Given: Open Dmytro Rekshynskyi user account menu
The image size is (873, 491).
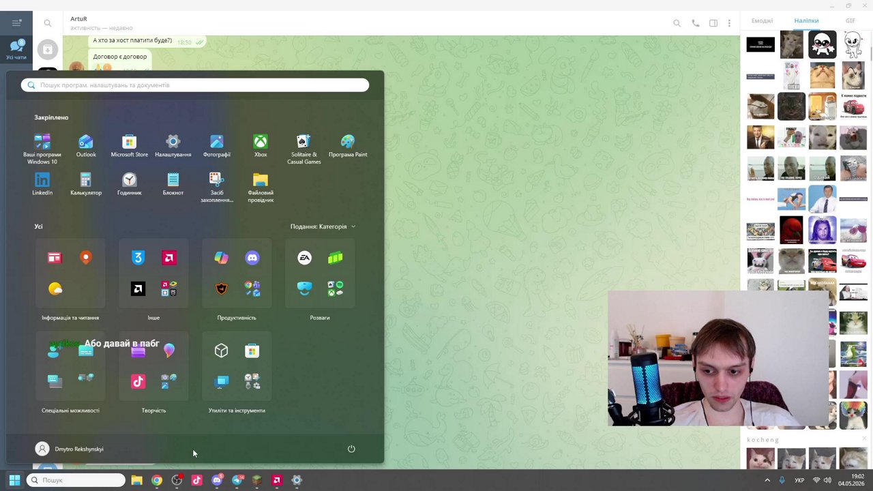Looking at the screenshot, I should 70,449.
